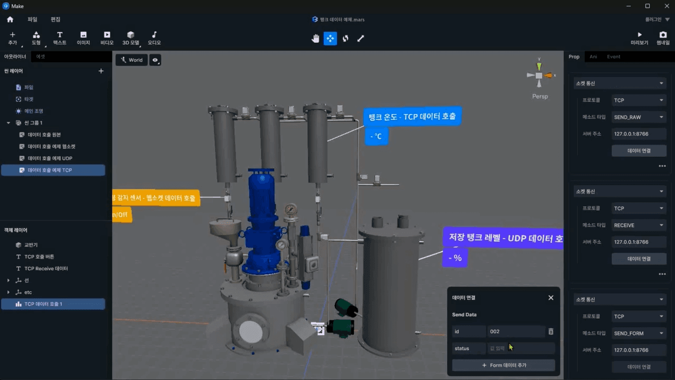The height and width of the screenshot is (380, 675).
Task: Select TCP 데이터 호출 1 object
Action: click(x=53, y=304)
